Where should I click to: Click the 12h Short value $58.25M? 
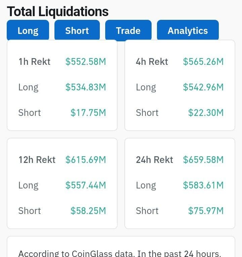(88, 211)
